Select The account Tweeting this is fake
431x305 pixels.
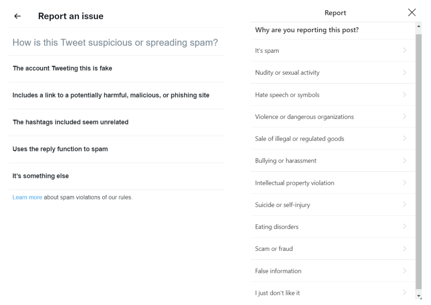62,68
